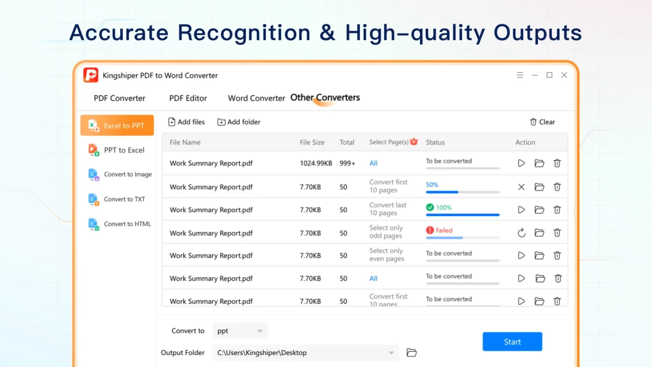This screenshot has height=367, width=652.
Task: Open the Other Converters tab
Action: point(325,98)
